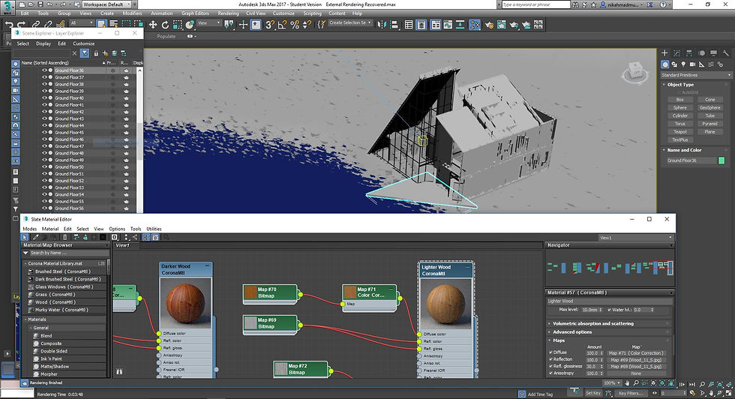Open Utilities menu in Slate Material Editor

click(154, 229)
